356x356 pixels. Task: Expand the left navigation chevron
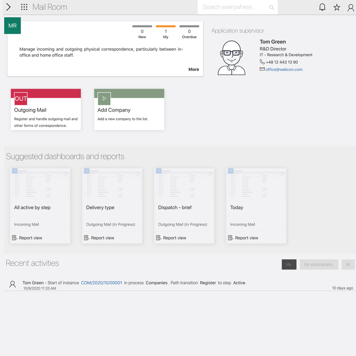[x=8, y=7]
